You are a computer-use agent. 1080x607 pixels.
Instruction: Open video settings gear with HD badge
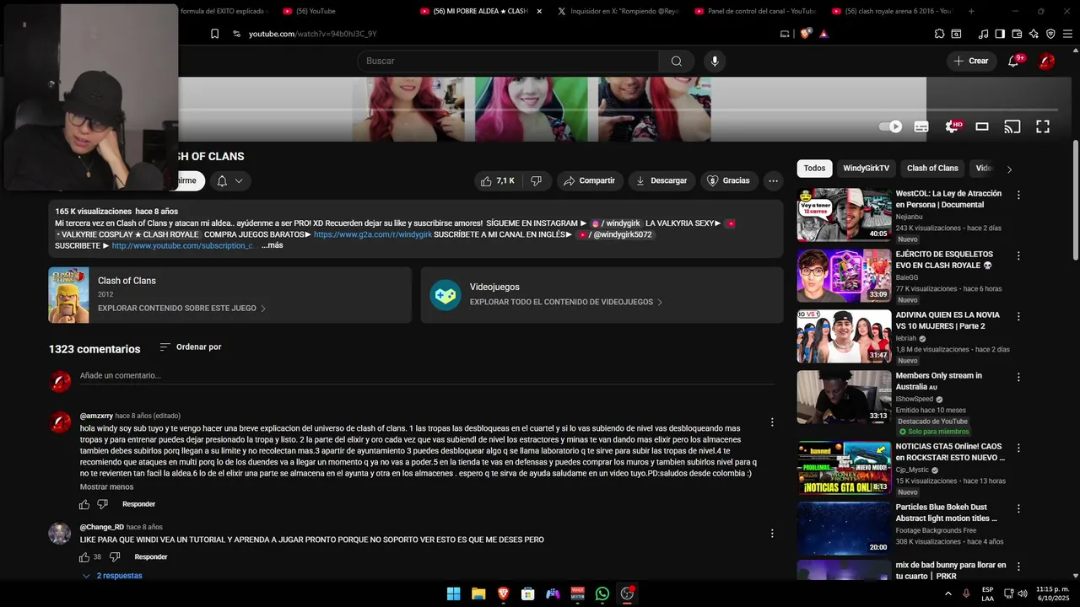tap(952, 126)
